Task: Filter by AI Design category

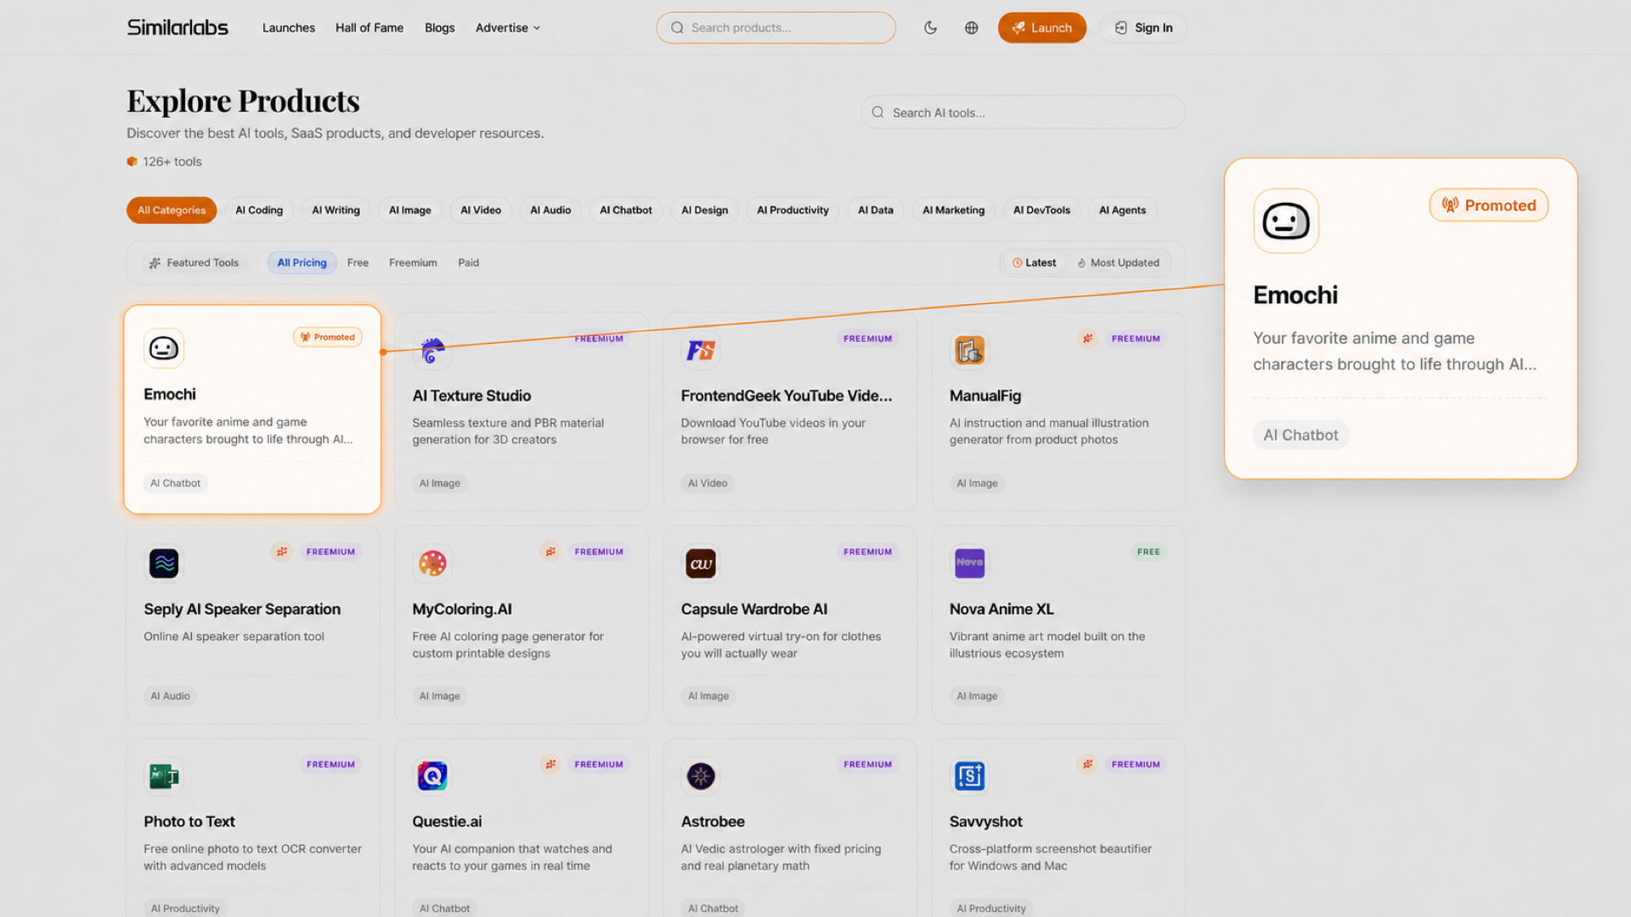Action: point(705,211)
